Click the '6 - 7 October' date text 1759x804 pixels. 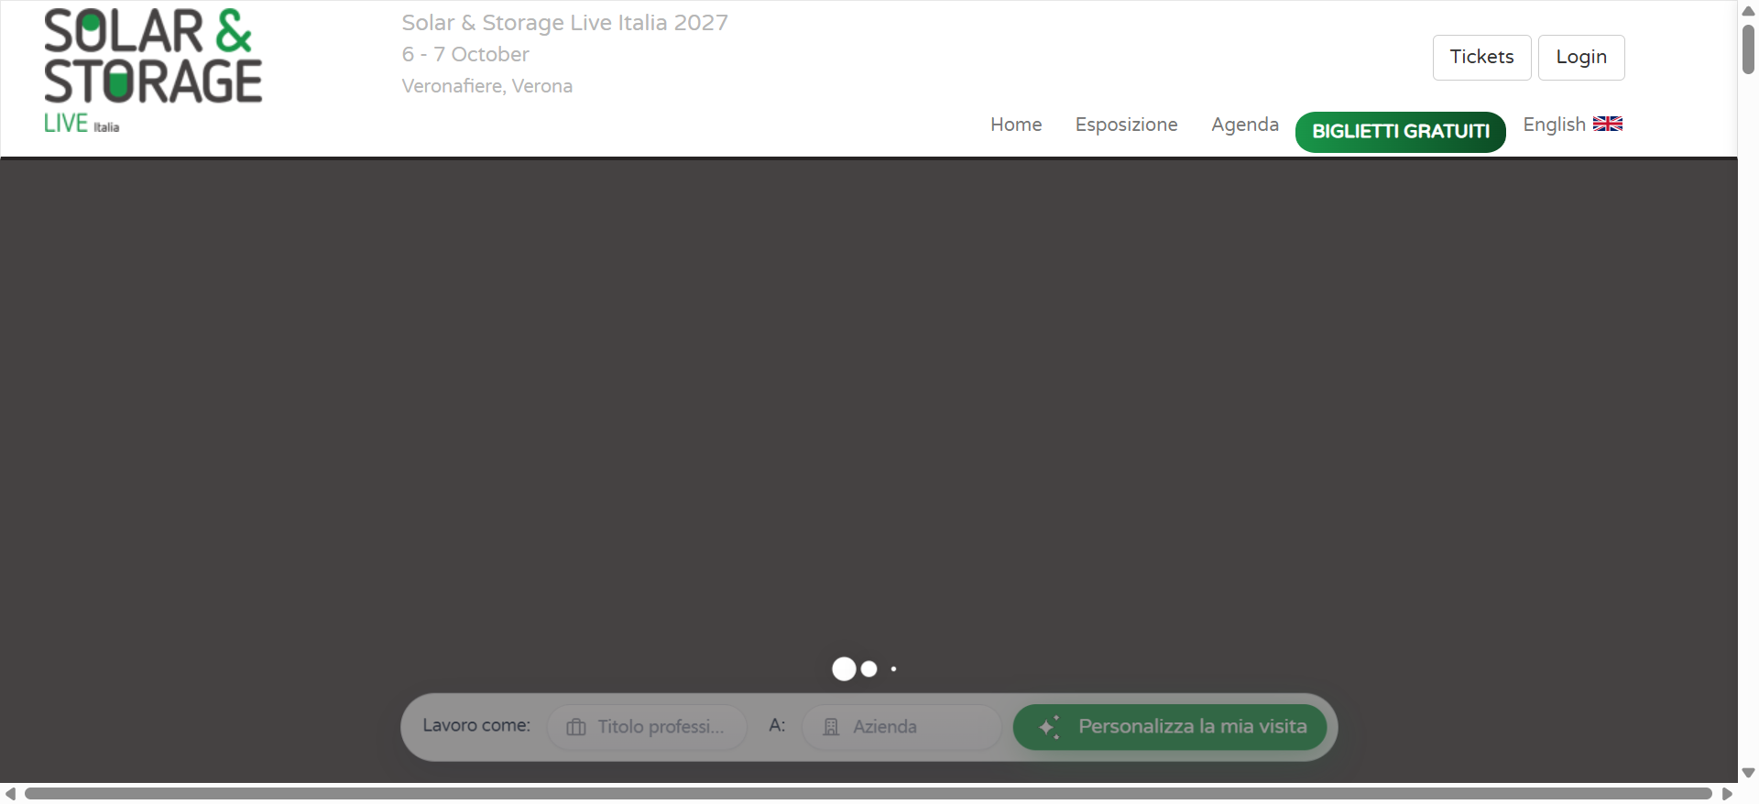(x=465, y=54)
